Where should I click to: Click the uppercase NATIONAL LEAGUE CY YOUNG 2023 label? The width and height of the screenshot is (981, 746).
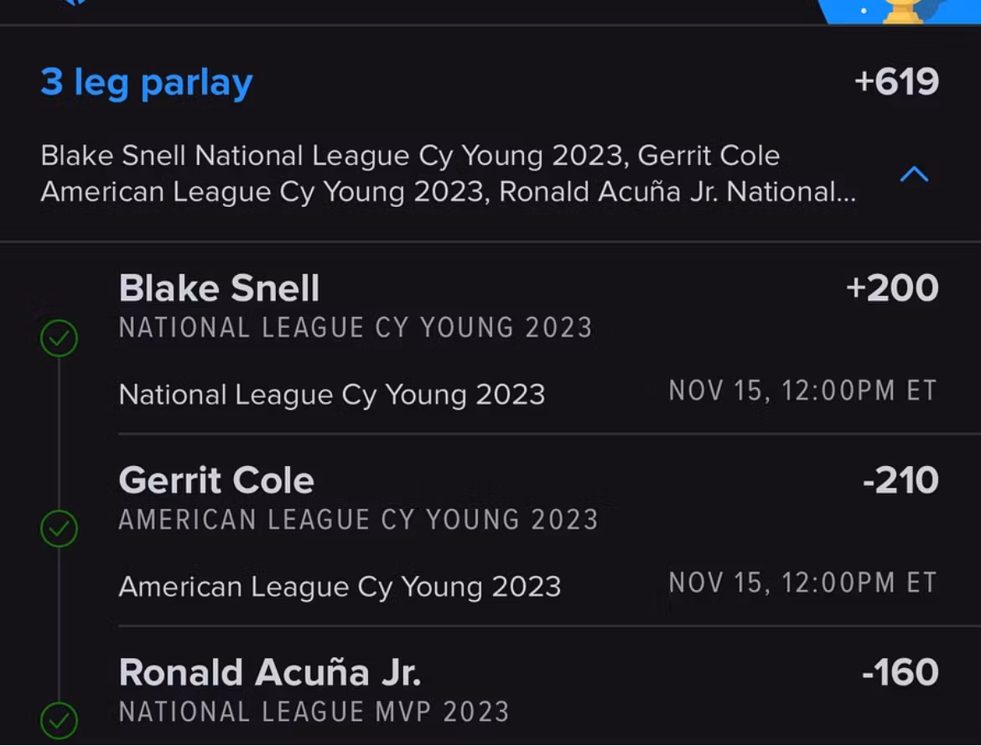click(x=356, y=328)
